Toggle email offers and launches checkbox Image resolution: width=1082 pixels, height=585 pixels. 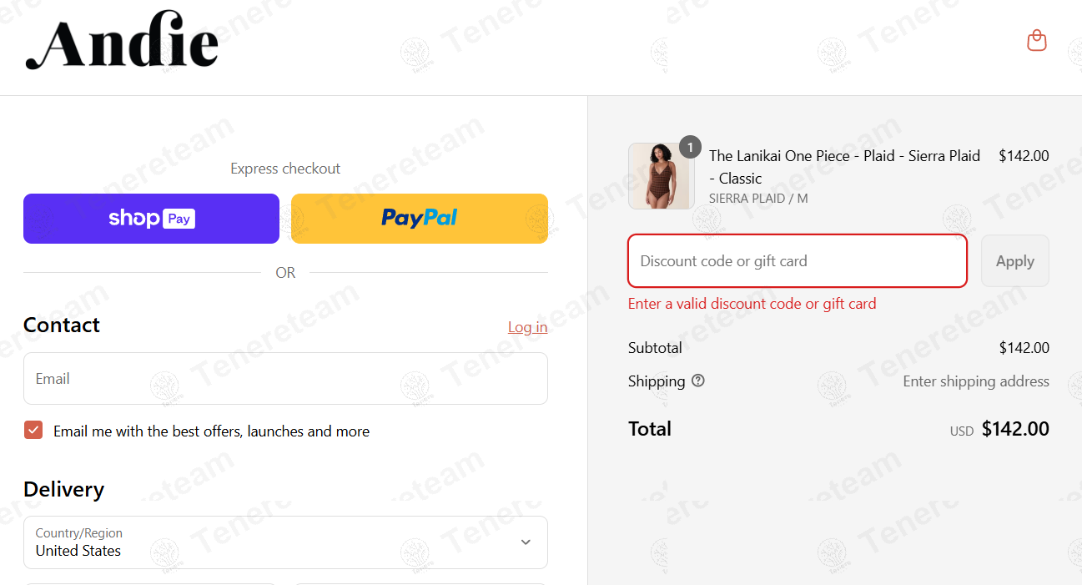33,431
